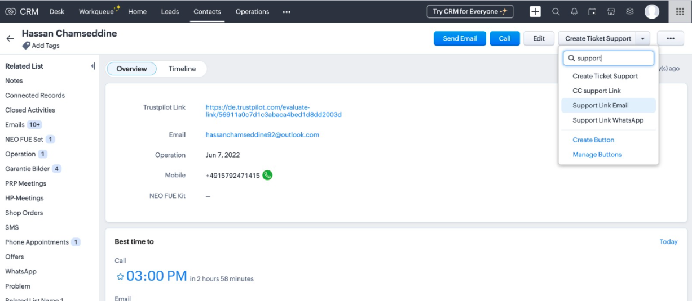Click the contact name Hassan Chamseddine
The height and width of the screenshot is (301, 692).
click(x=69, y=33)
